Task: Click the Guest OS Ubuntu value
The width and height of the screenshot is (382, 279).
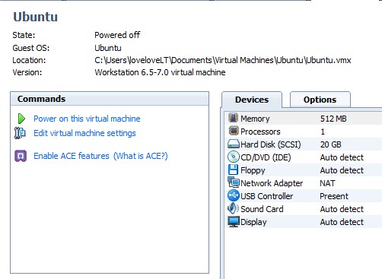Action: click(108, 48)
